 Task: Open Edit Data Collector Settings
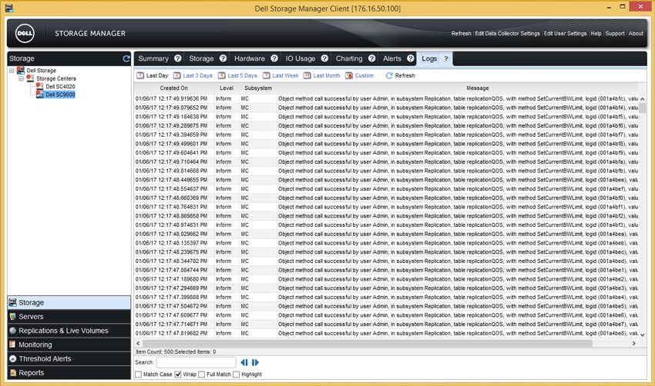[507, 33]
